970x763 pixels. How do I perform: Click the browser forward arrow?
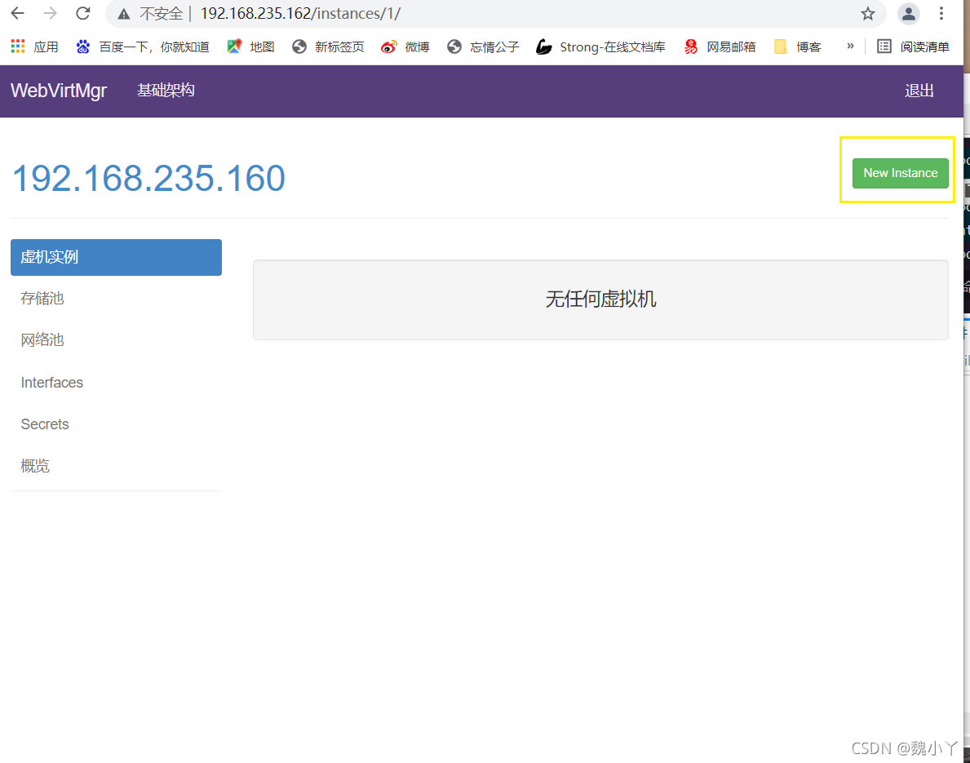click(50, 13)
